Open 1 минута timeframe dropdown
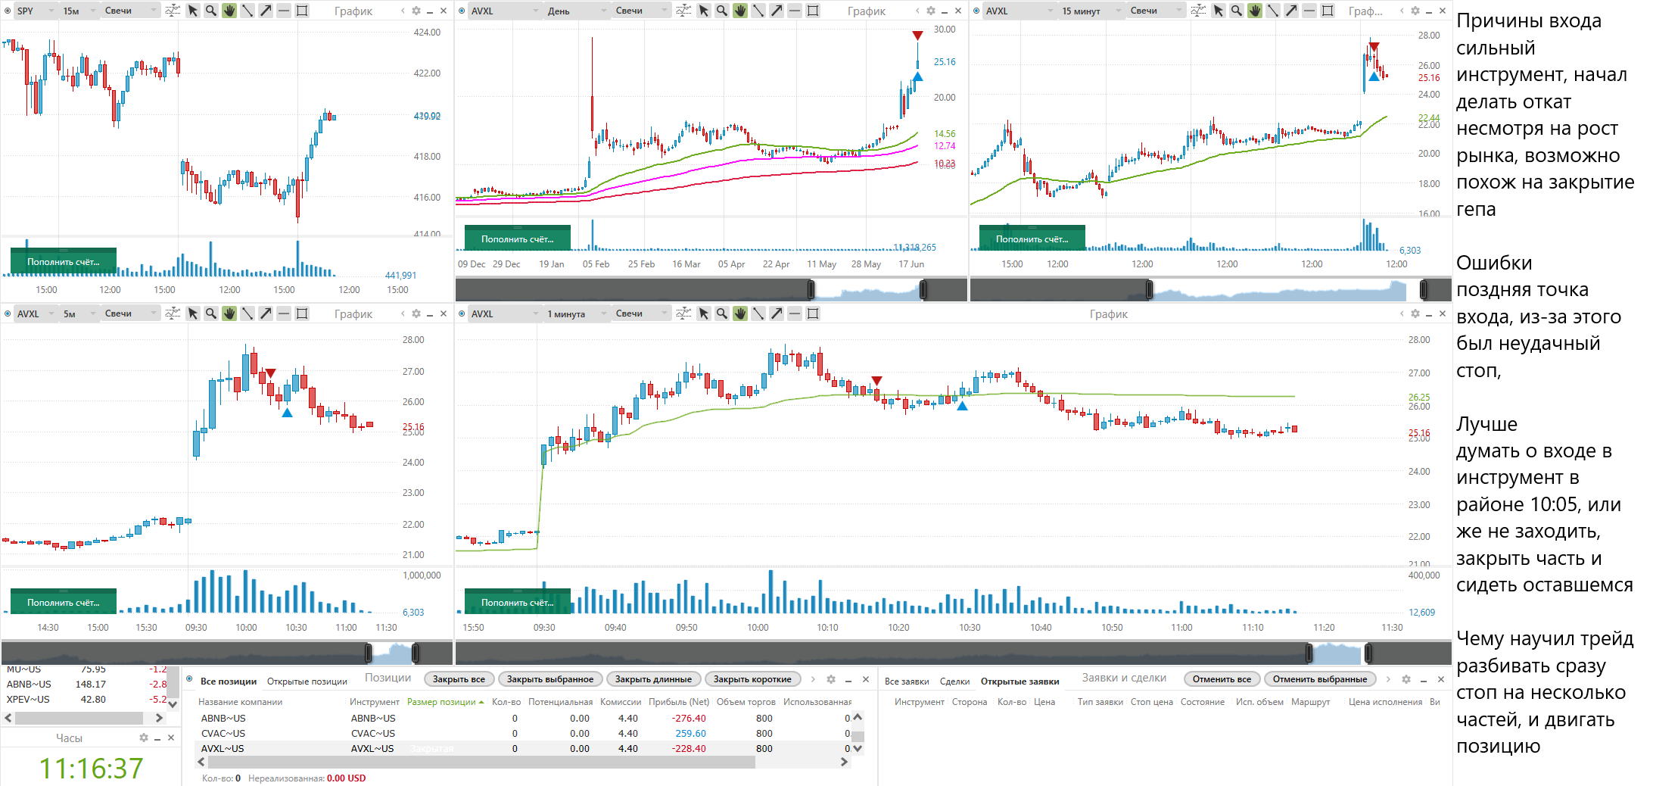This screenshot has height=786, width=1653. coord(577,313)
